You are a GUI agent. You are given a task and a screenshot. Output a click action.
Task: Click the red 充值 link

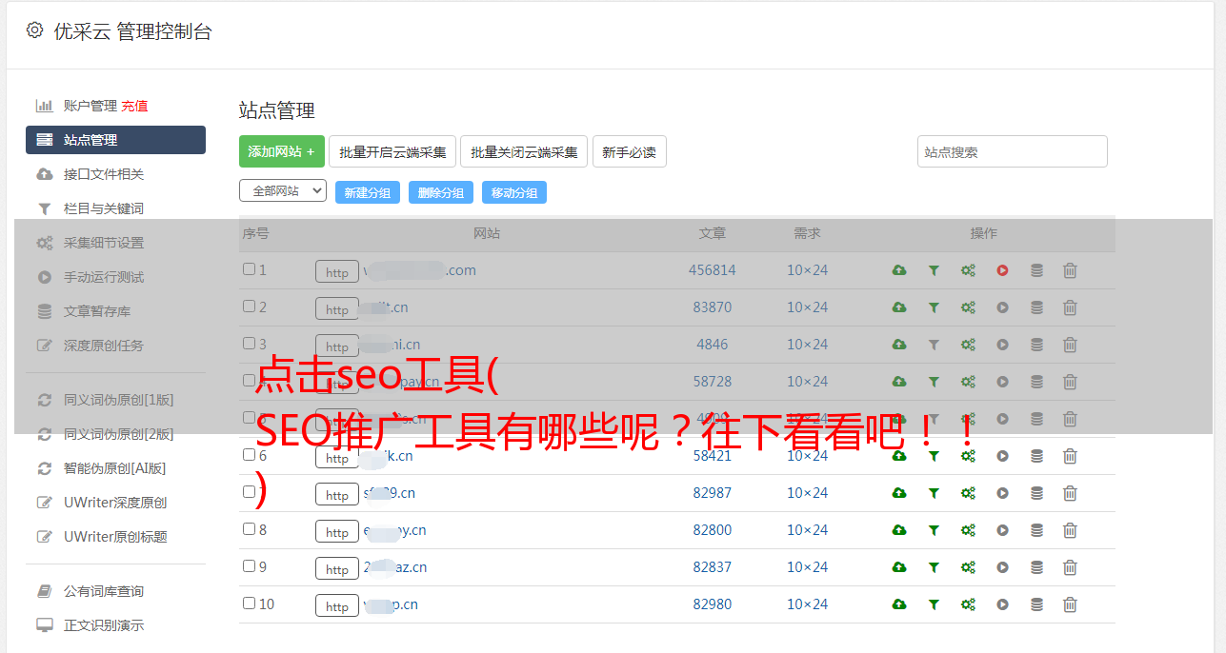click(x=134, y=106)
